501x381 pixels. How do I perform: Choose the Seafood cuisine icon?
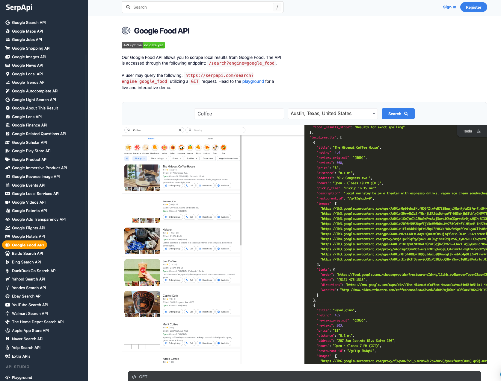point(207,147)
